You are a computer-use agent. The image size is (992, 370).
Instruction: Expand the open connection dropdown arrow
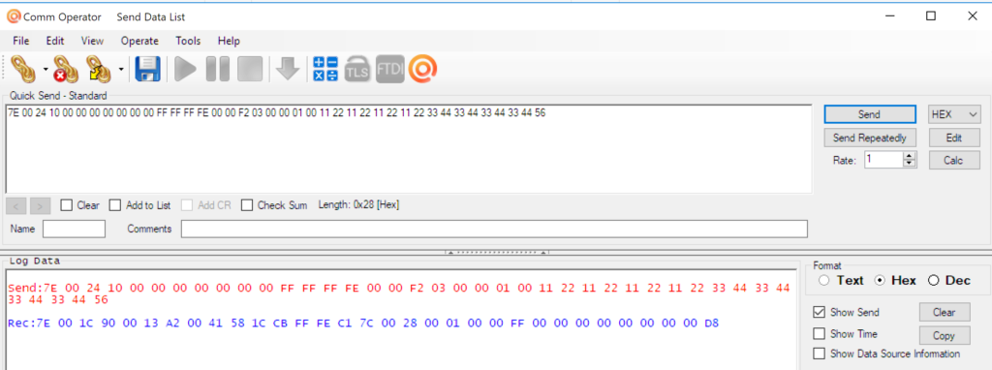[45, 69]
